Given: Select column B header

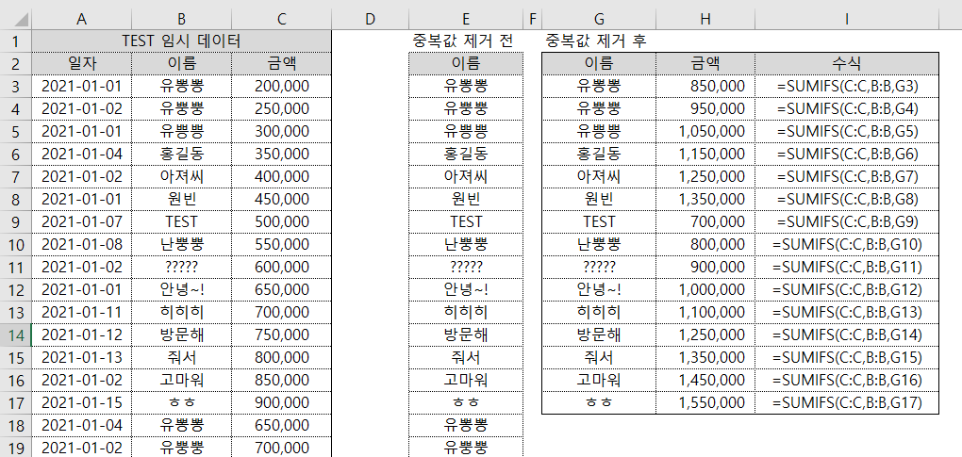Looking at the screenshot, I should pos(182,19).
